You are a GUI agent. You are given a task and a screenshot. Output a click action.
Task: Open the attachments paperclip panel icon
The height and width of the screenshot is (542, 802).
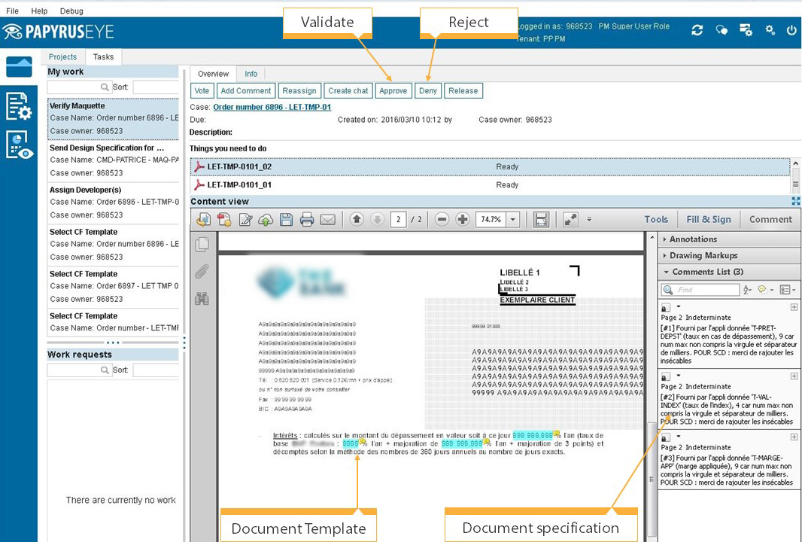pos(202,272)
